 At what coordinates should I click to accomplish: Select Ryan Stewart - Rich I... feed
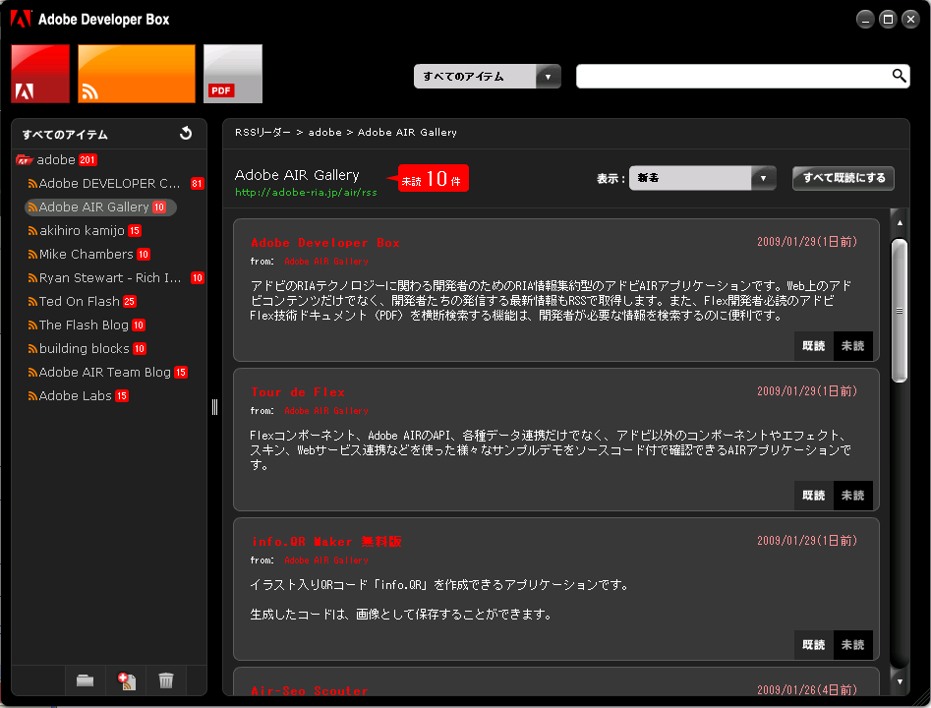coord(110,278)
